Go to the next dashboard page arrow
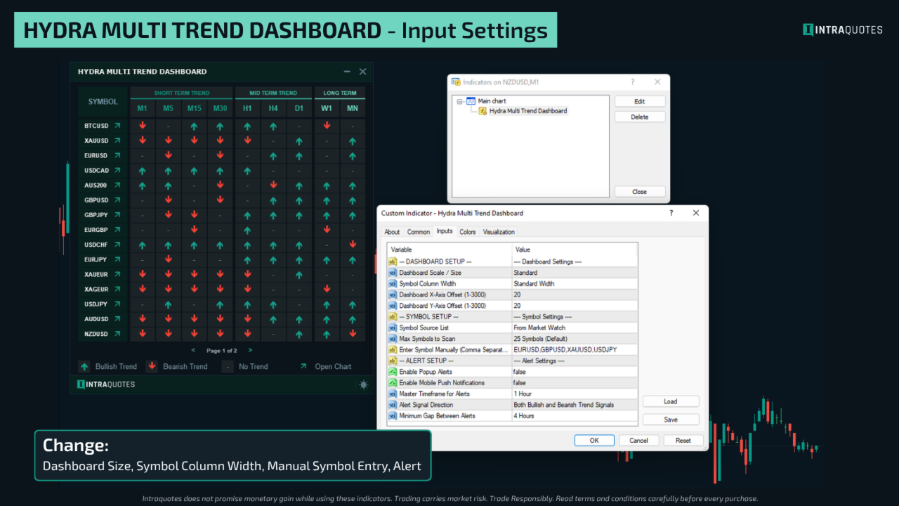899x506 pixels. [x=250, y=350]
